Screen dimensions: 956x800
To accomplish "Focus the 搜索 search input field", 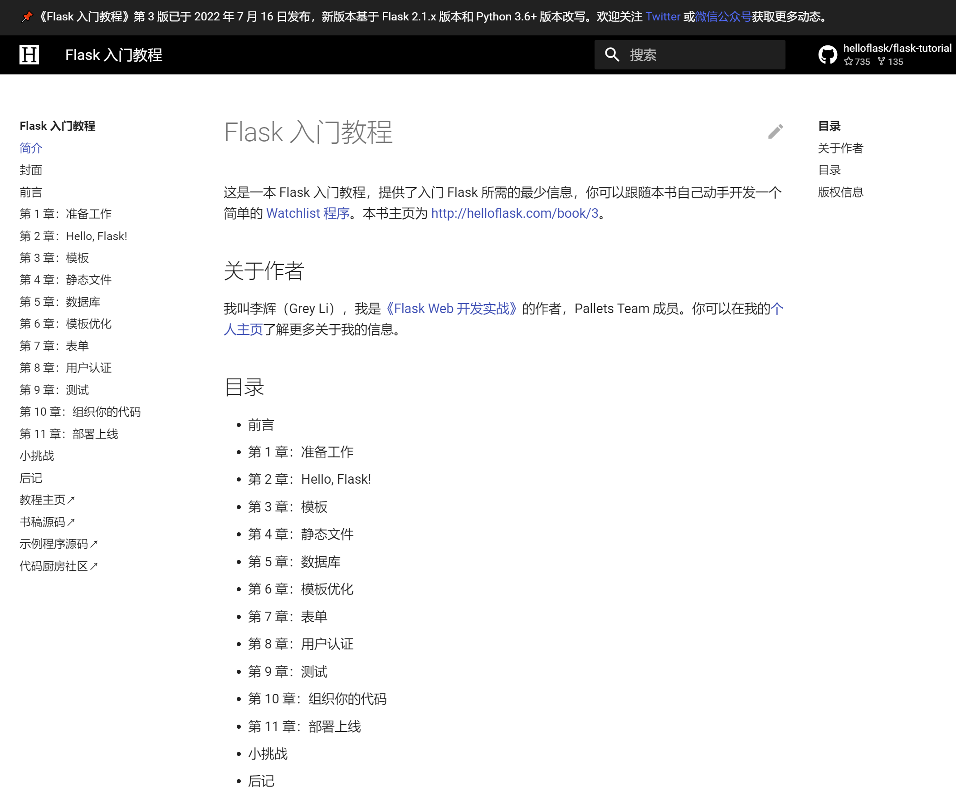I will (x=690, y=54).
